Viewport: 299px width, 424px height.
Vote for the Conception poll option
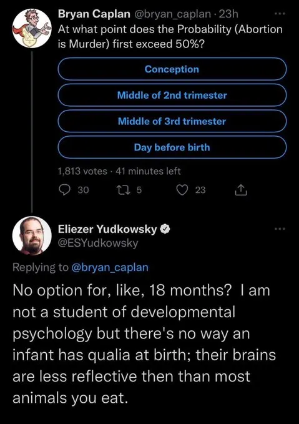(172, 69)
